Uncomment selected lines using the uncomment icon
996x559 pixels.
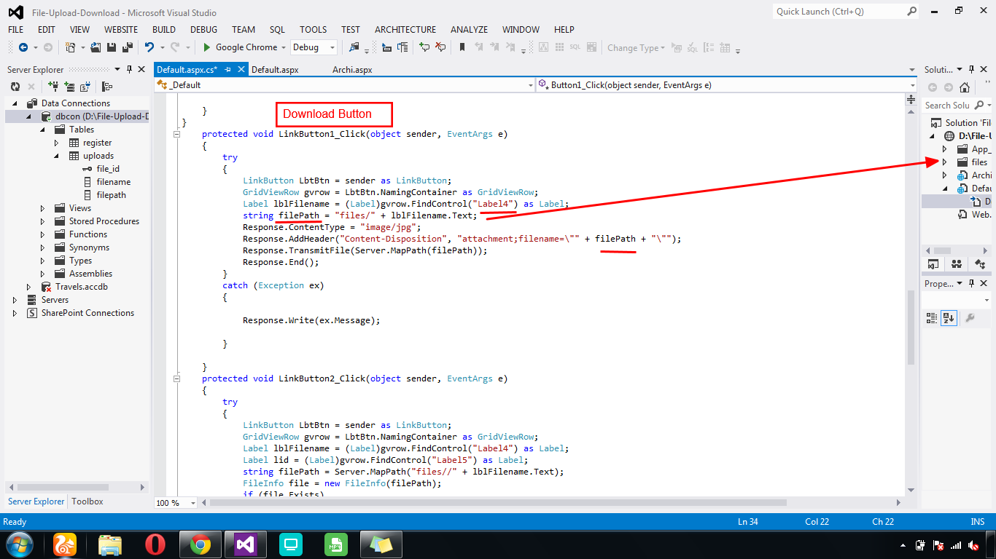tap(440, 47)
